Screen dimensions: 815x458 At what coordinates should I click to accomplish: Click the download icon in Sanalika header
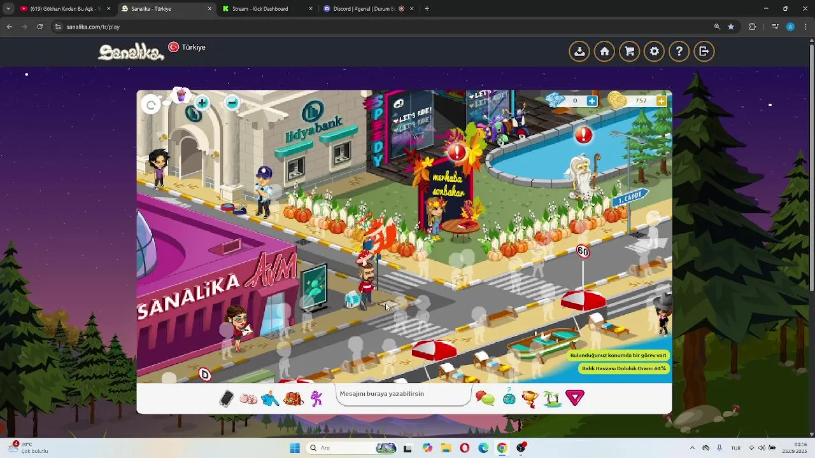[x=579, y=52]
